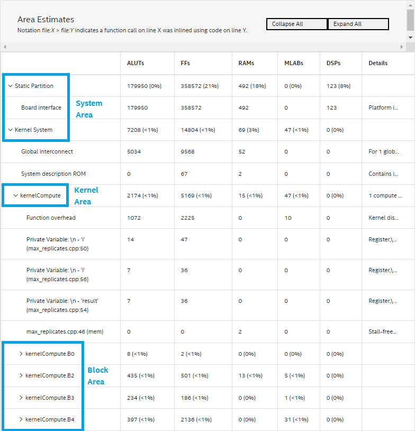
Task: Collapse the Static Partition row
Action: [x=11, y=86]
